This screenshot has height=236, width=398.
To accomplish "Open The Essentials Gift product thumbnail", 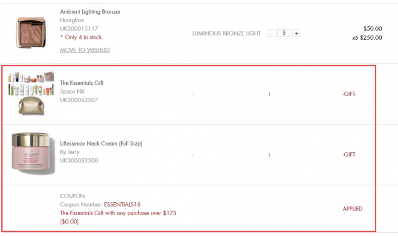I will click(31, 93).
